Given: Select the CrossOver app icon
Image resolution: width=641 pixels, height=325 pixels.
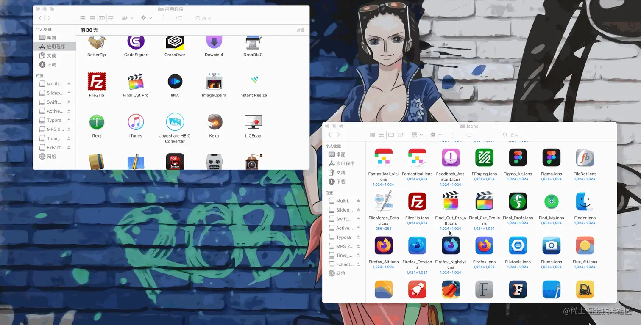Looking at the screenshot, I should coord(175,43).
